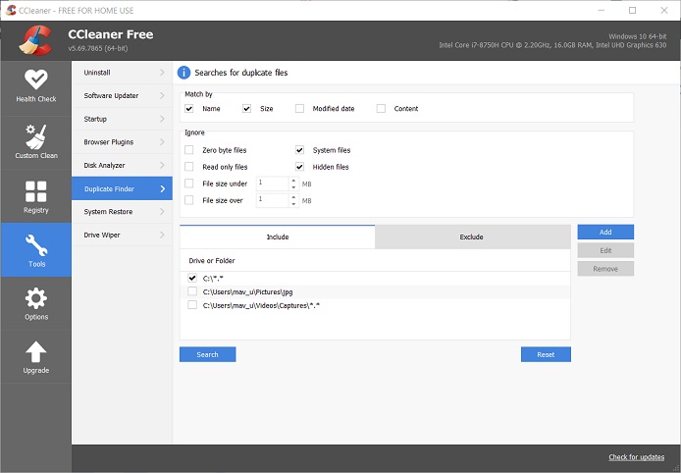This screenshot has width=681, height=473.
Task: Click the blue info icon
Action: click(183, 73)
